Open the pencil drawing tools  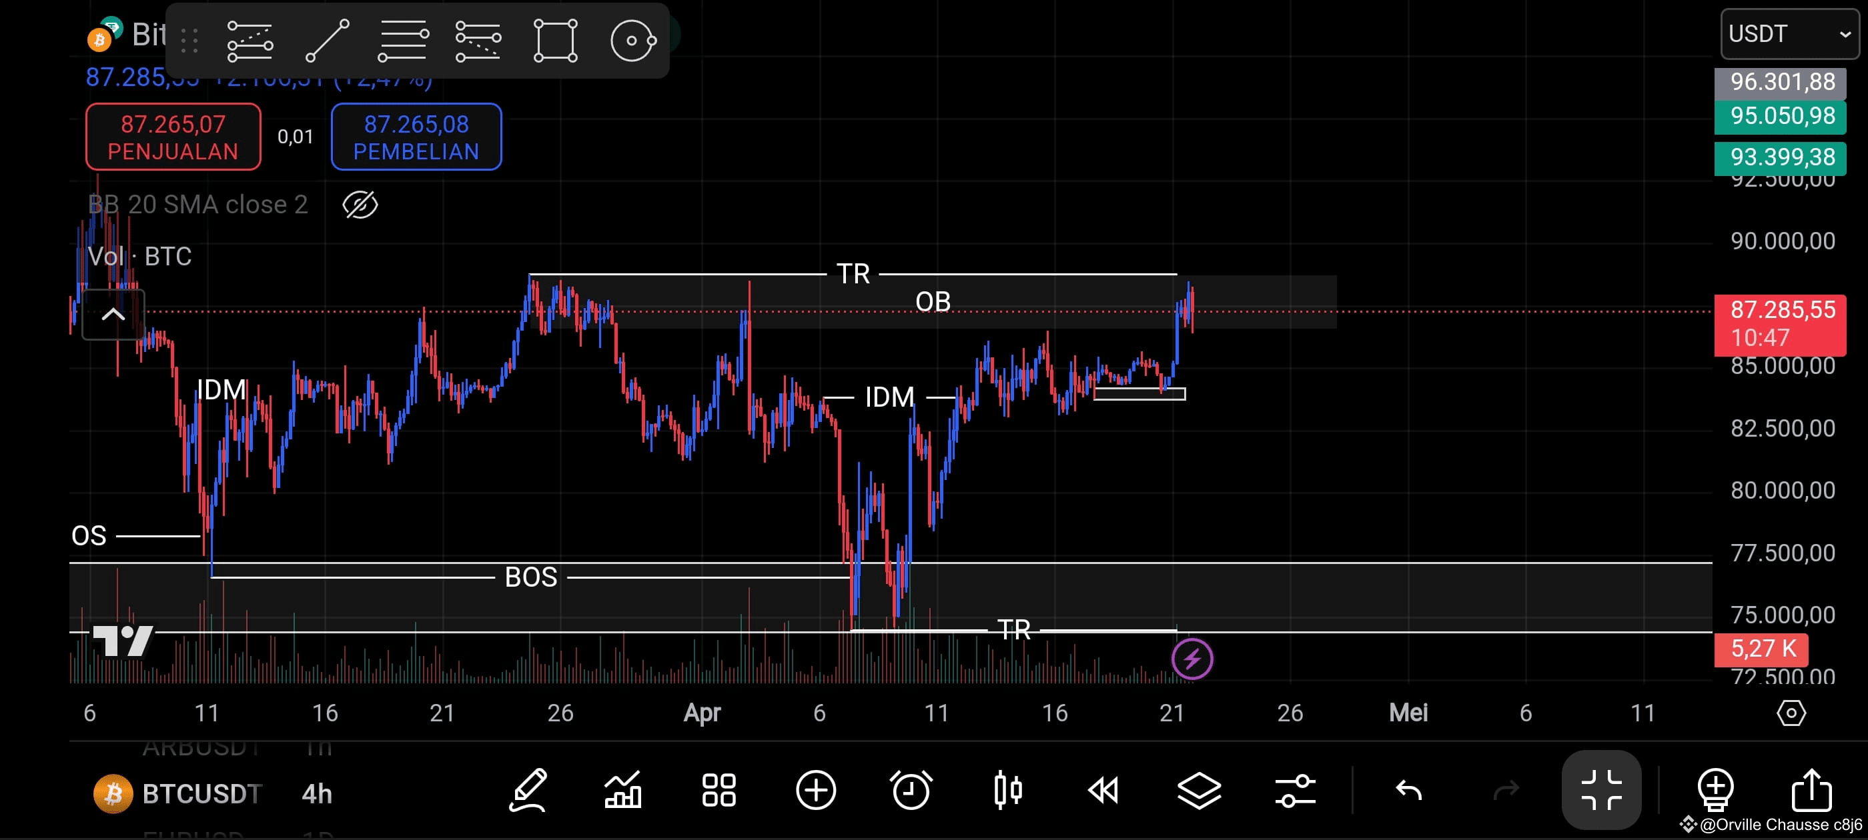click(527, 790)
